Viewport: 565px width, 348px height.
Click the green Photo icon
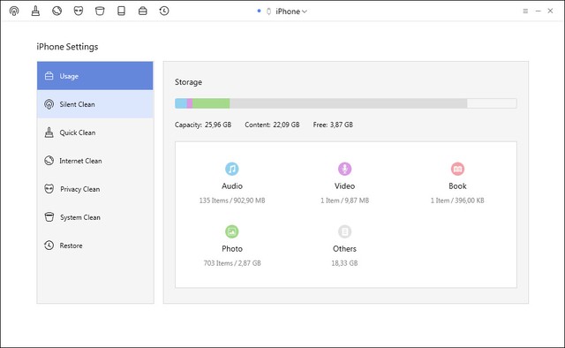pyautogui.click(x=232, y=231)
